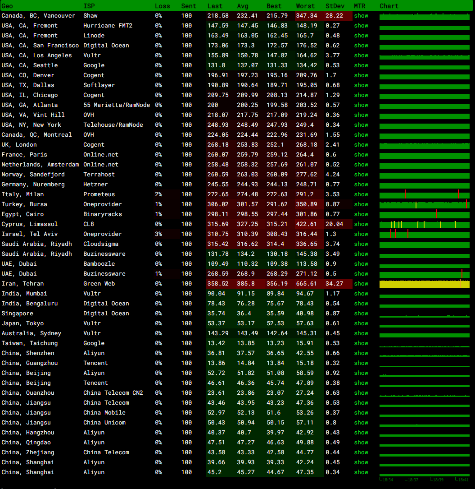Viewport: 475px width, 489px height.
Task: Open show link for Japan, Tokyo Vultr
Action: pyautogui.click(x=361, y=323)
